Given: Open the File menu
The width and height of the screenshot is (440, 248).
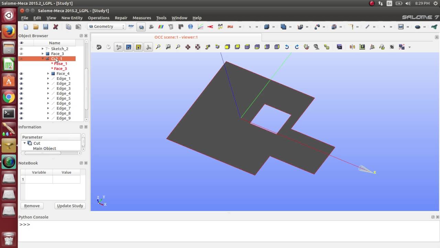Looking at the screenshot, I should 25,18.
